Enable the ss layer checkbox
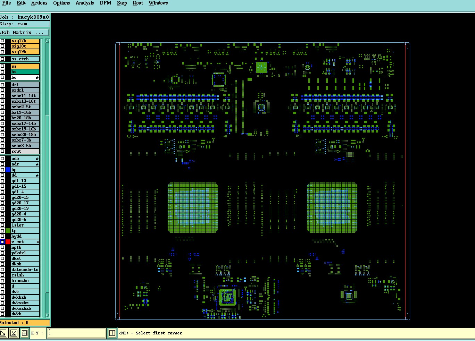 pyautogui.click(x=2, y=66)
